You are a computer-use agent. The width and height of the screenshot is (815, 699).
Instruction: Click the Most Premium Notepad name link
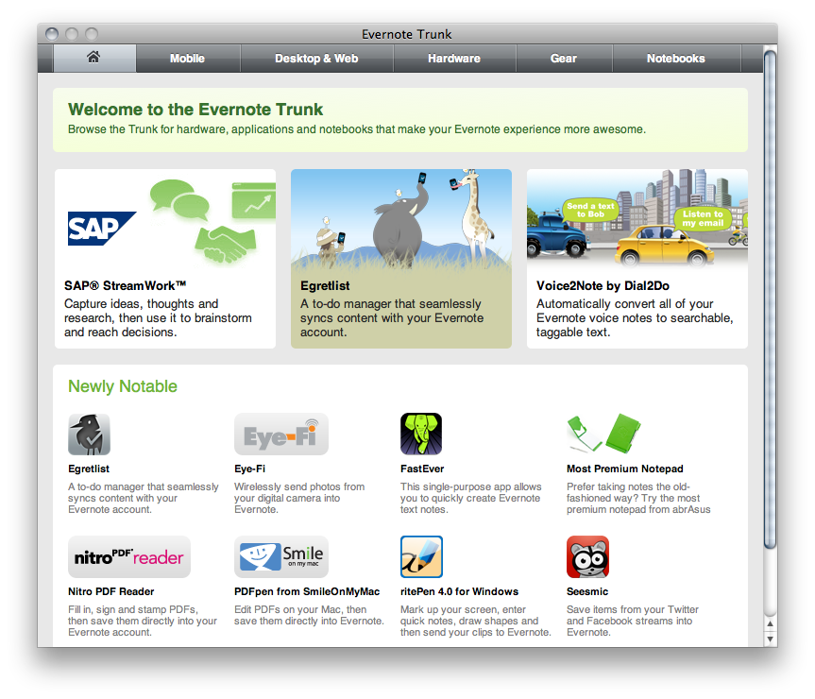(x=625, y=469)
